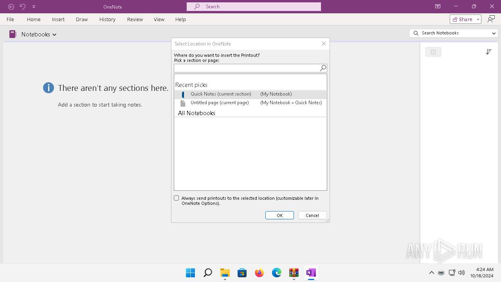Click the search magnifier in title bar
Viewport: 501px width, 282px height.
[x=197, y=7]
